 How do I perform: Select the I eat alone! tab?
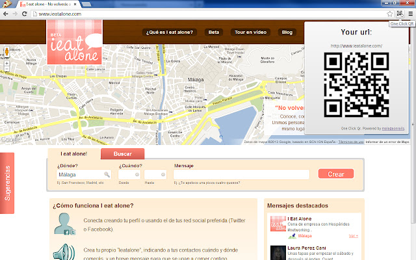point(73,154)
